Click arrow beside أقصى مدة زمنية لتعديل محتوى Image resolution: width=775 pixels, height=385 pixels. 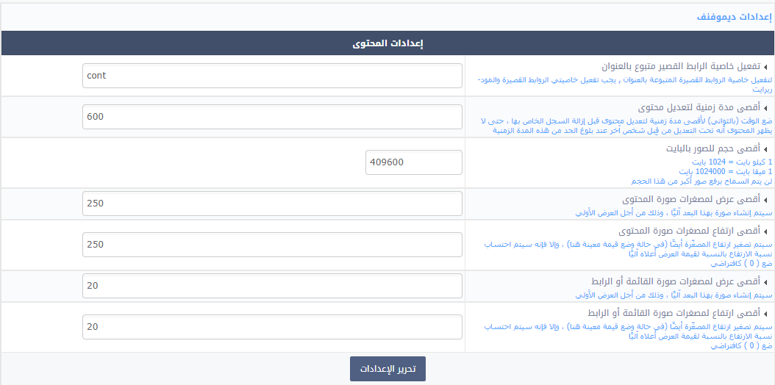click(765, 109)
